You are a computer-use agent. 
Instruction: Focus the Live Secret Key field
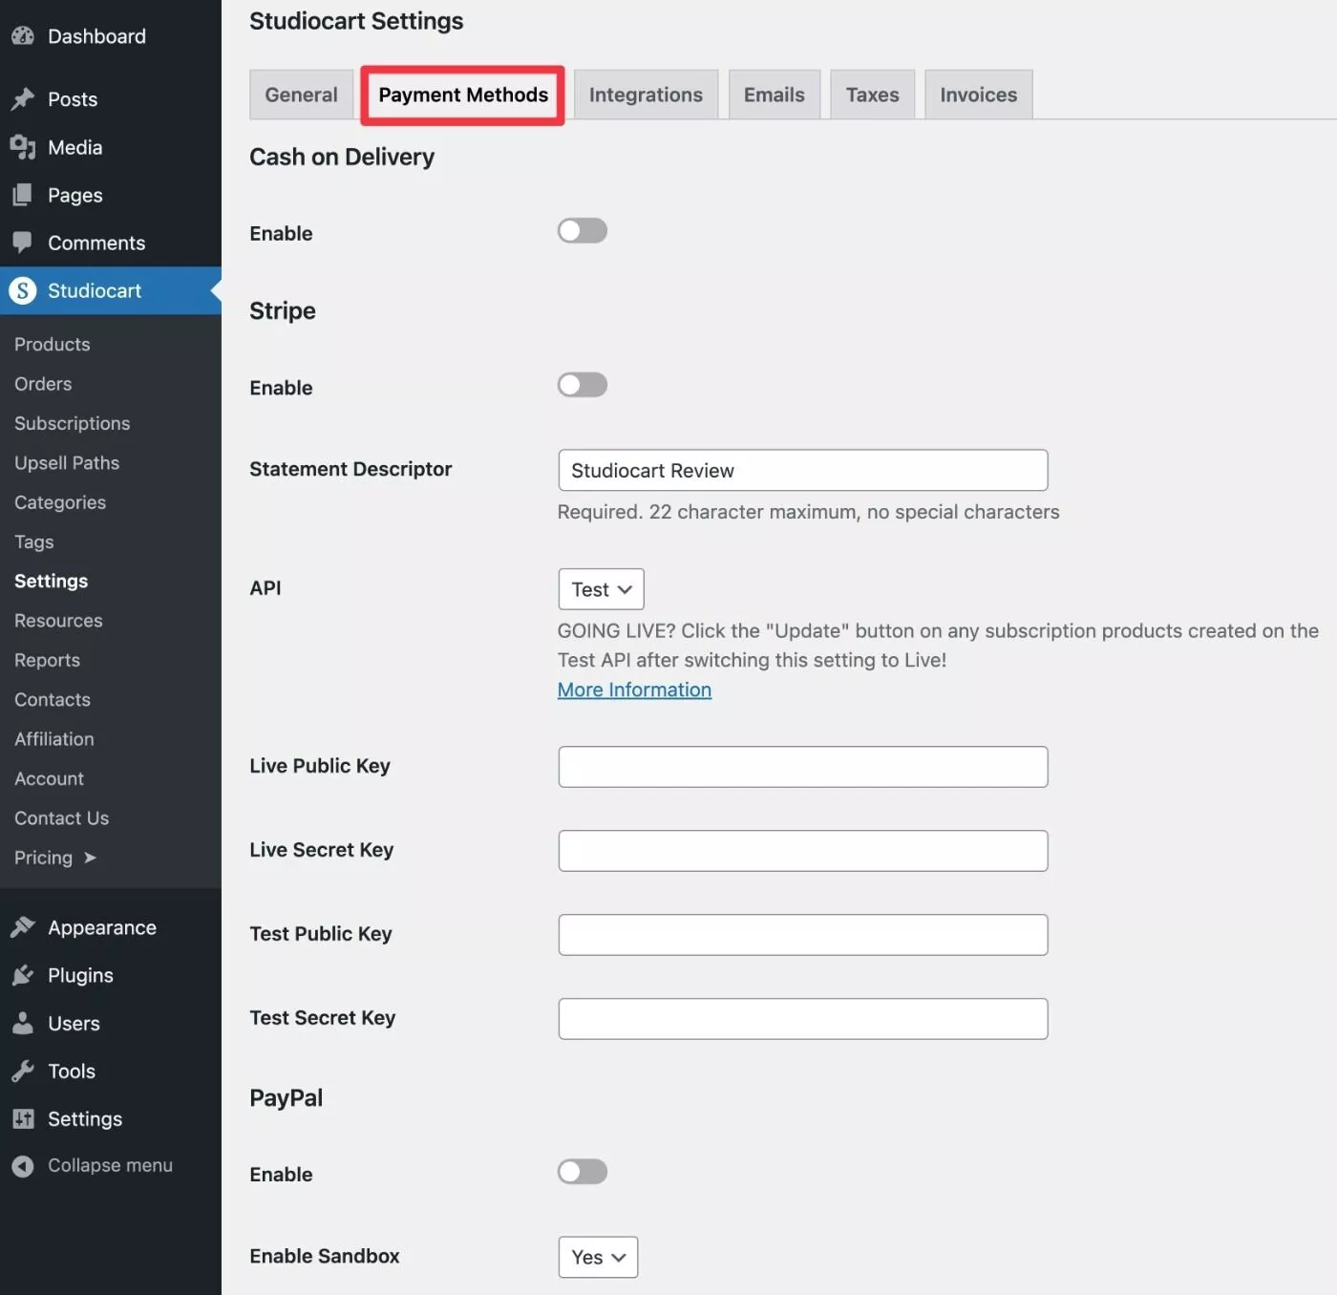pos(803,851)
